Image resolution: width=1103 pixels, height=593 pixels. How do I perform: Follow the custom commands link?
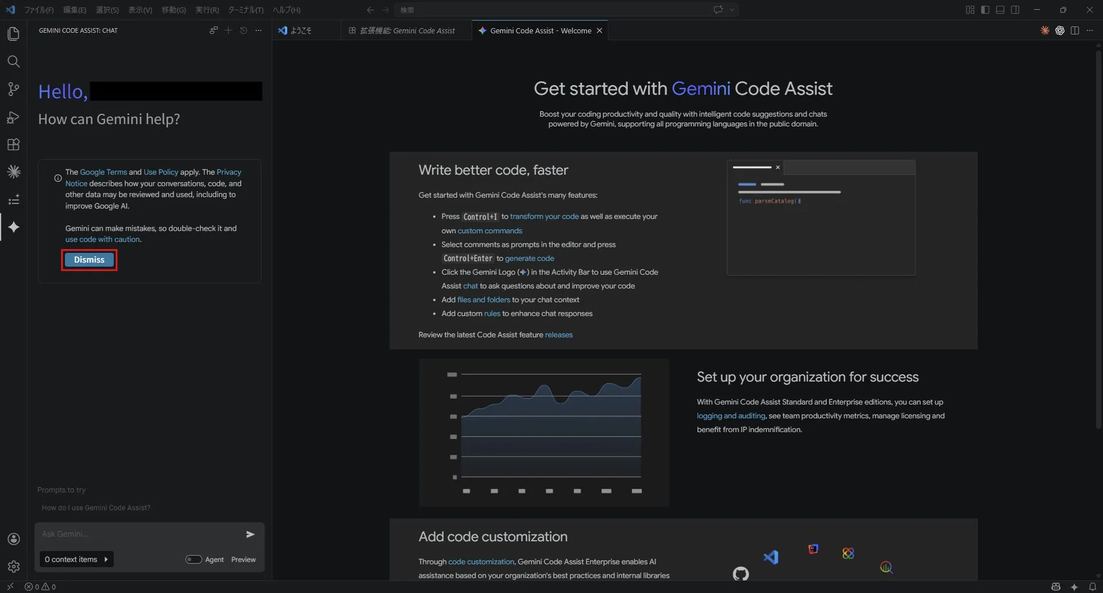click(489, 231)
